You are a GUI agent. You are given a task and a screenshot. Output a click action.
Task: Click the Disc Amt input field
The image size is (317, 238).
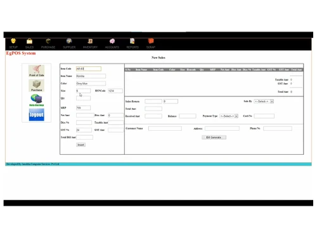pos(115,116)
